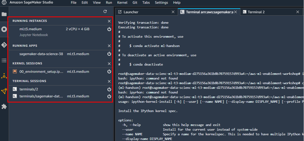The height and width of the screenshot is (141, 304).
Task: Shut down the ml.t3.medium running instance
Action: (x=109, y=29)
